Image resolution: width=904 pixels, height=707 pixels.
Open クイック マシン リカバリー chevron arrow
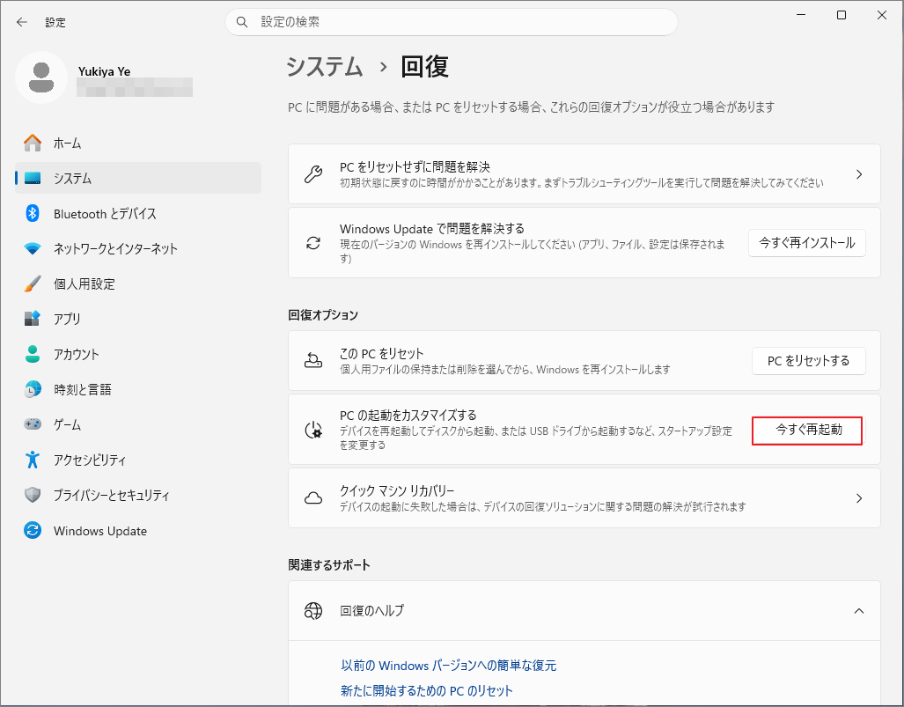coord(859,498)
